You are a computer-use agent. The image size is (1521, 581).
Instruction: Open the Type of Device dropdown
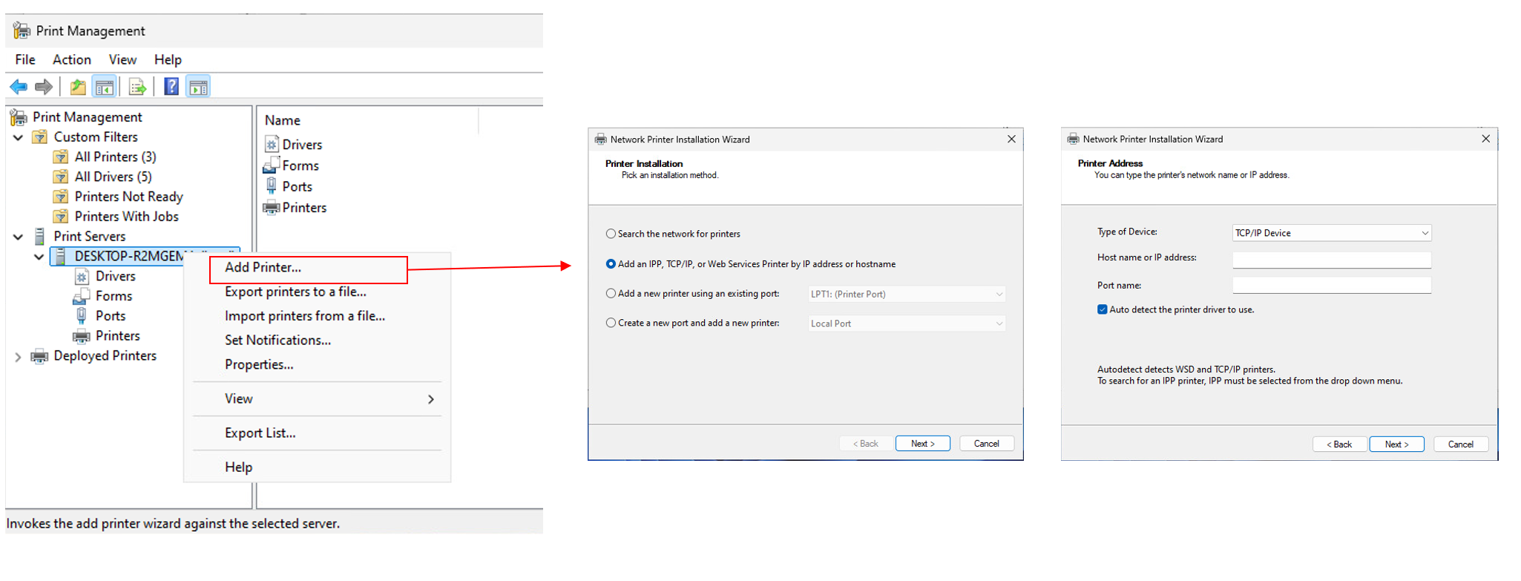pyautogui.click(x=1331, y=233)
